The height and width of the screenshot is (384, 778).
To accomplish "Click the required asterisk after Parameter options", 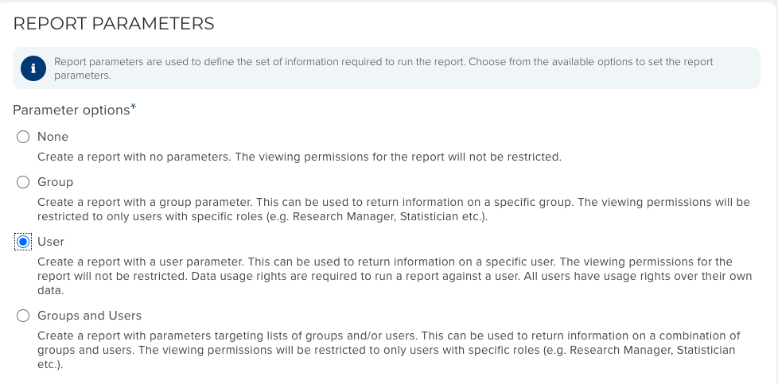I will coord(134,107).
